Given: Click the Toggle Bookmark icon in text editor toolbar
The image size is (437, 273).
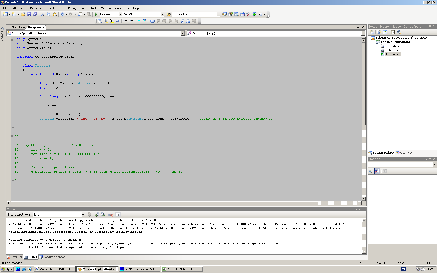Looking at the screenshot, I should pos(152,21).
